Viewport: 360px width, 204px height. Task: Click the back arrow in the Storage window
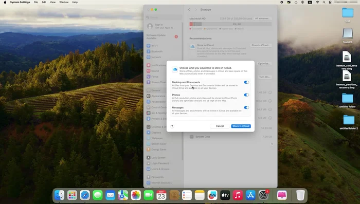(x=189, y=10)
